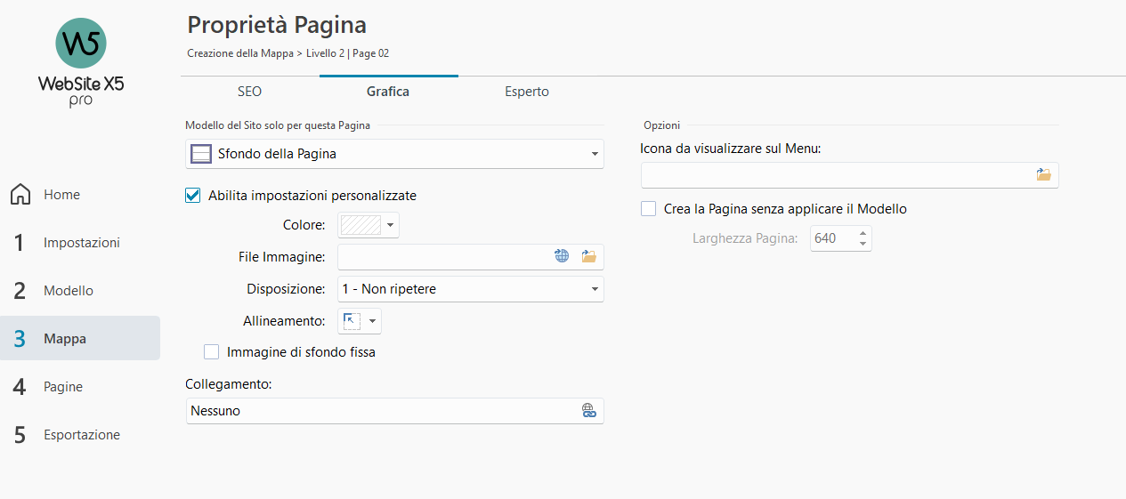Open the Esperto tab
This screenshot has width=1126, height=499.
tap(526, 91)
